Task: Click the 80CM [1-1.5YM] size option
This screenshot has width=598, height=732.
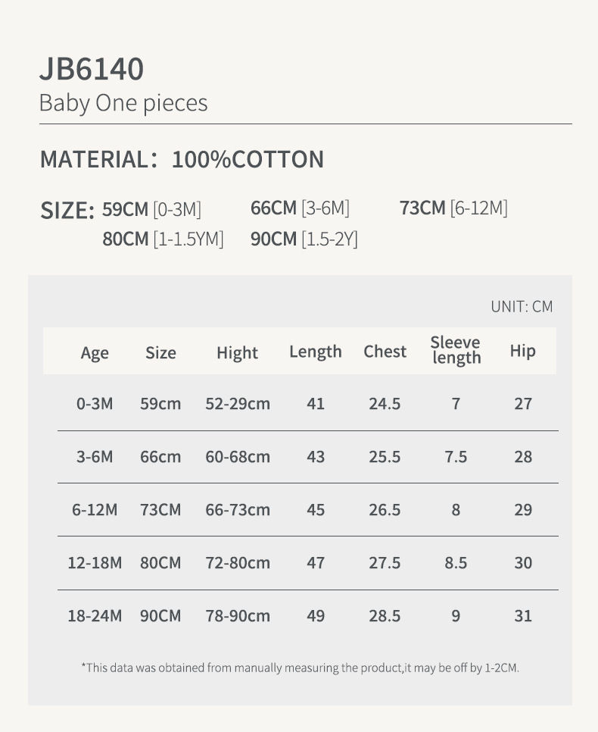Action: [x=164, y=239]
